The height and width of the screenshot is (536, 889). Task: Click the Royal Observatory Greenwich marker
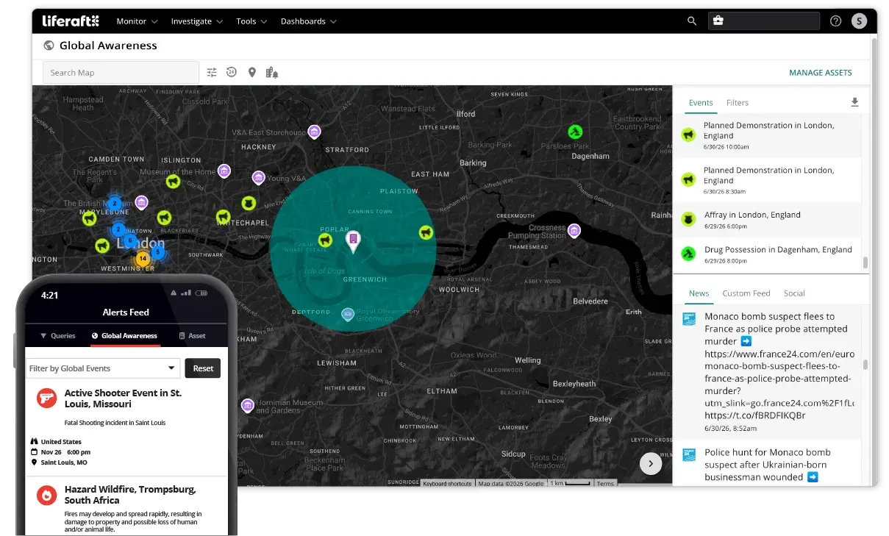(x=349, y=315)
